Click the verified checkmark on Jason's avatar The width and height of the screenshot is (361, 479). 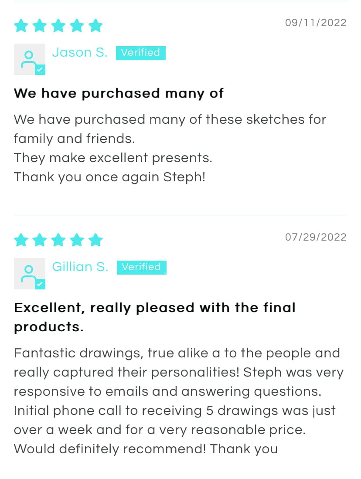(x=40, y=70)
